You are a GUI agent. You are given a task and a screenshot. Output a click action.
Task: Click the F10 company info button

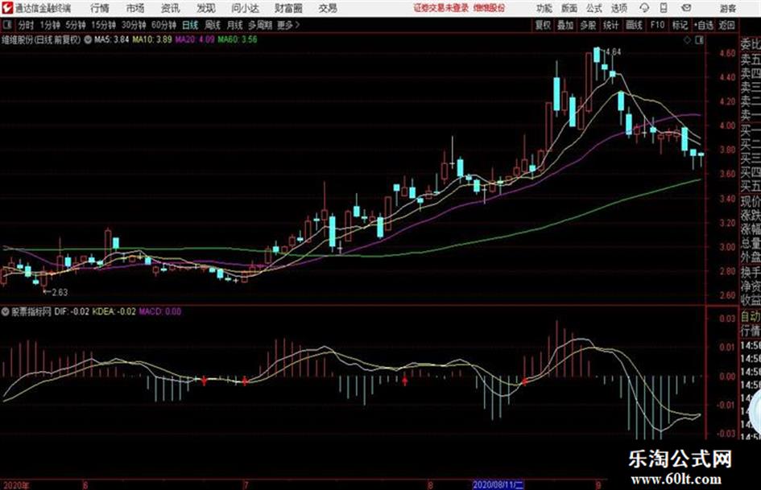coord(658,25)
